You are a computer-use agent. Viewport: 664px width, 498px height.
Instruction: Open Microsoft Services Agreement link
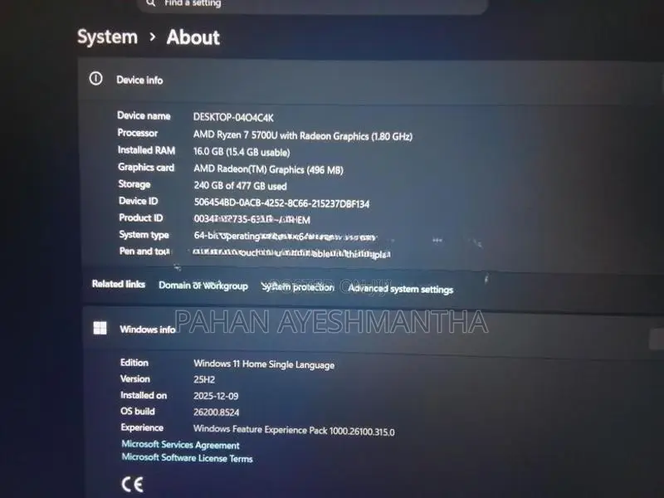click(180, 445)
